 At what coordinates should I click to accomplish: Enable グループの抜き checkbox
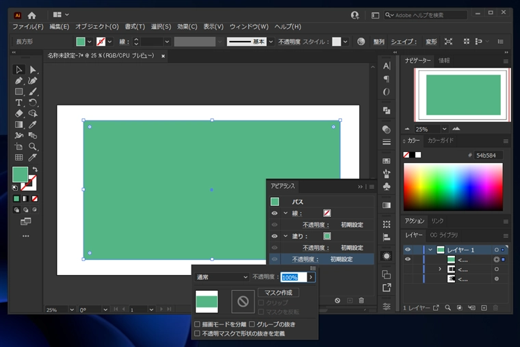[x=252, y=324]
